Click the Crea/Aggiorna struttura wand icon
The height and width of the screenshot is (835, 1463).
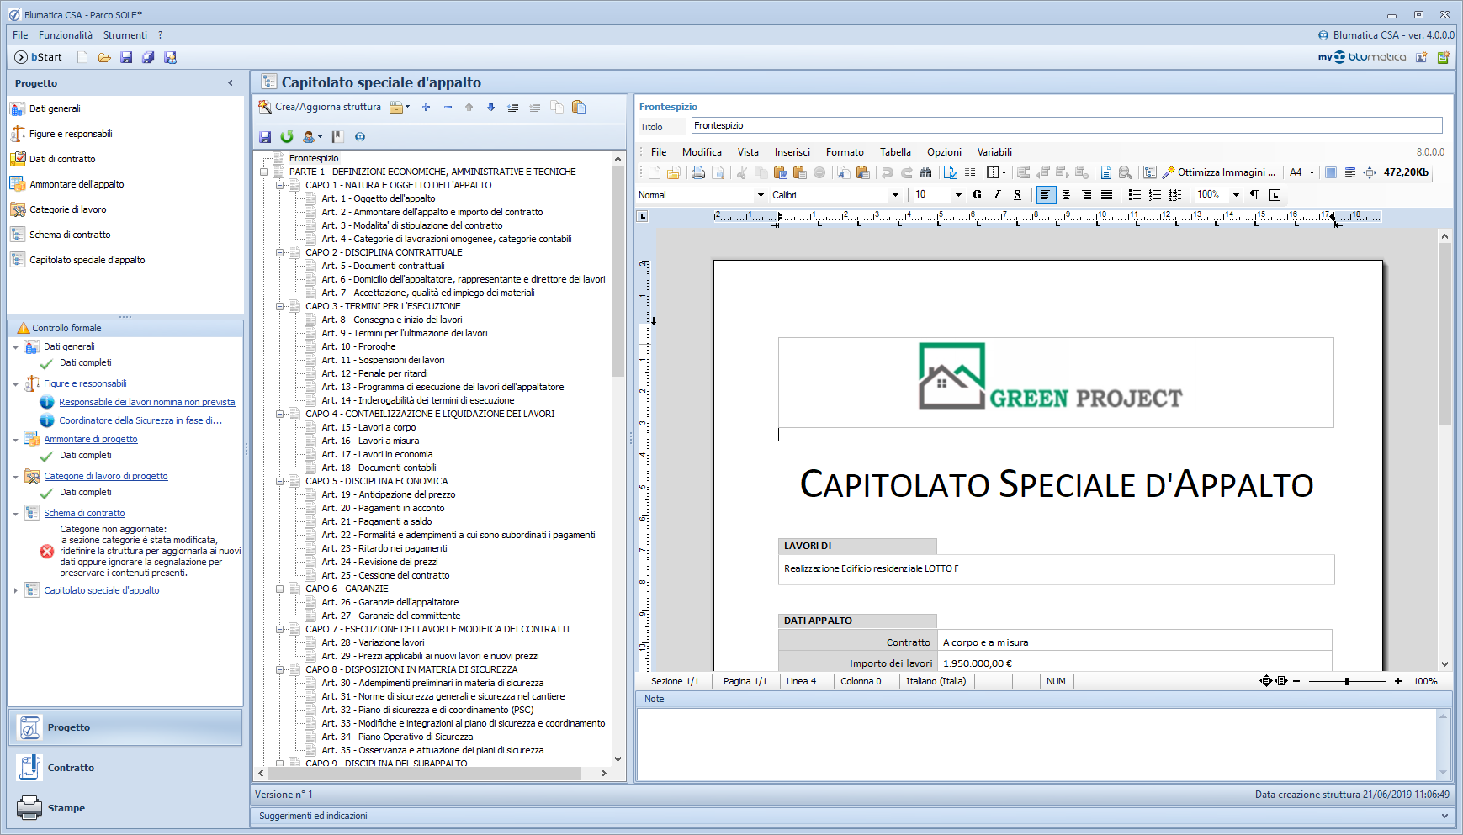coord(265,107)
